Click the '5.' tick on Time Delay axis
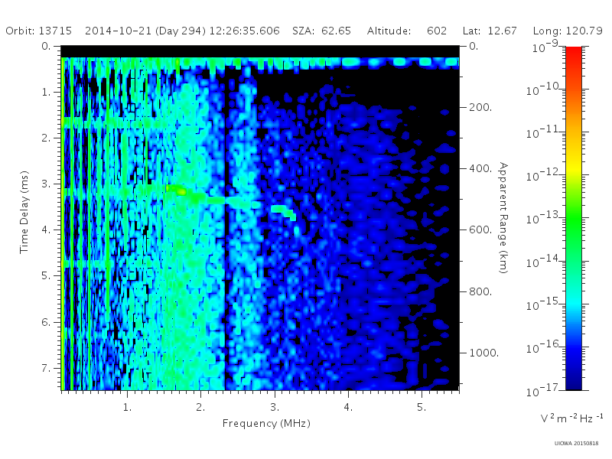The width and height of the screenshot is (612, 459). [x=46, y=276]
